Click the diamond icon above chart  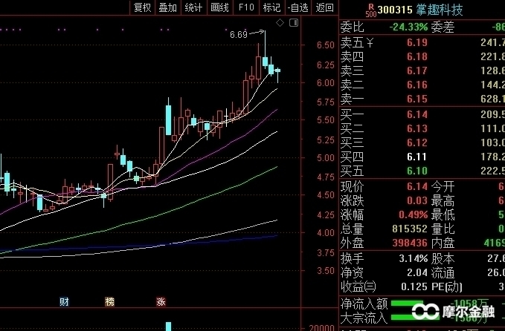pyautogui.click(x=280, y=22)
